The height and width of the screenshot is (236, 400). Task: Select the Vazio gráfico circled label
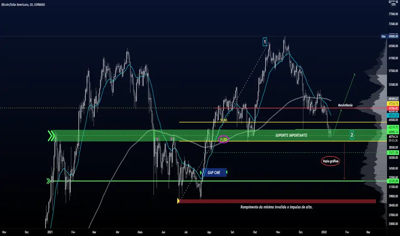pyautogui.click(x=330, y=161)
